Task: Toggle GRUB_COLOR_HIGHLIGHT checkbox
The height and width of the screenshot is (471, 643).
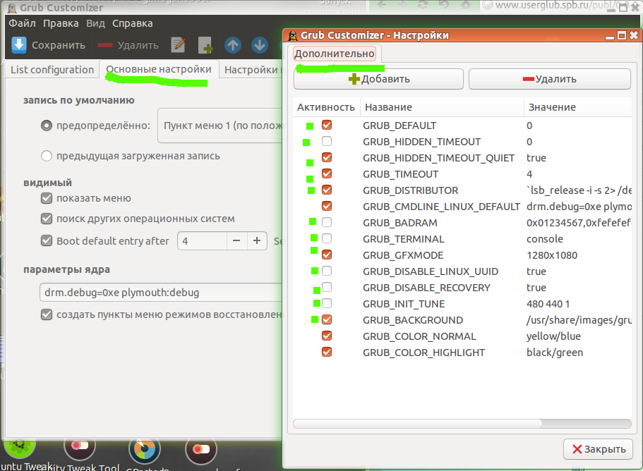Action: click(x=327, y=353)
